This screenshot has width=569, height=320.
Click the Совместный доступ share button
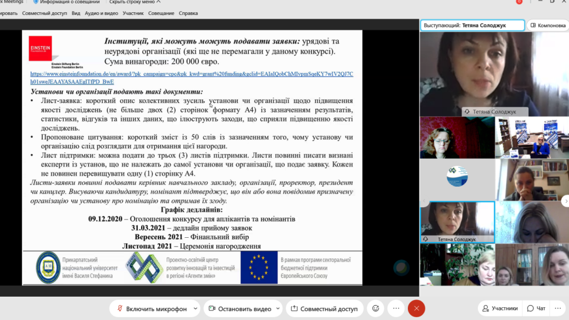(327, 308)
